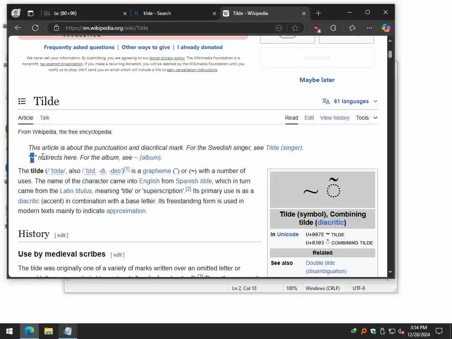Edit the History section
This screenshot has width=452, height=339.
[x=61, y=235]
